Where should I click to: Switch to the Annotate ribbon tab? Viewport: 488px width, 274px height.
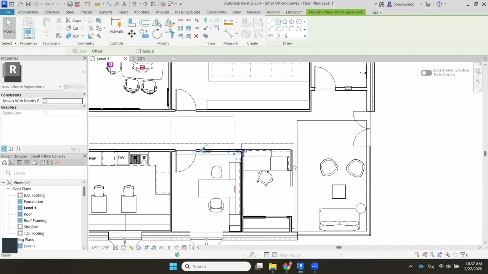pos(141,12)
